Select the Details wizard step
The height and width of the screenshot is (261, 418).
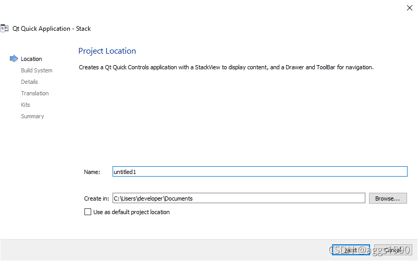click(x=29, y=82)
